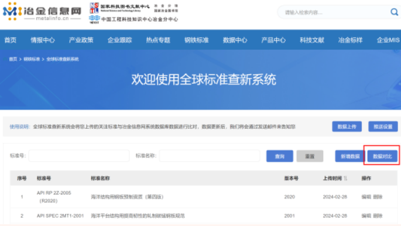Screen dimensions: 401x226
Task: Open the 冶金标样 navigation item
Action: point(351,40)
